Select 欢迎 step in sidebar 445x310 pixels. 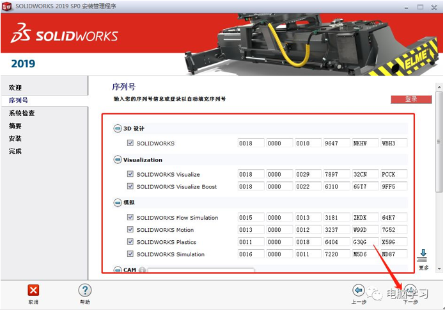[x=15, y=88]
